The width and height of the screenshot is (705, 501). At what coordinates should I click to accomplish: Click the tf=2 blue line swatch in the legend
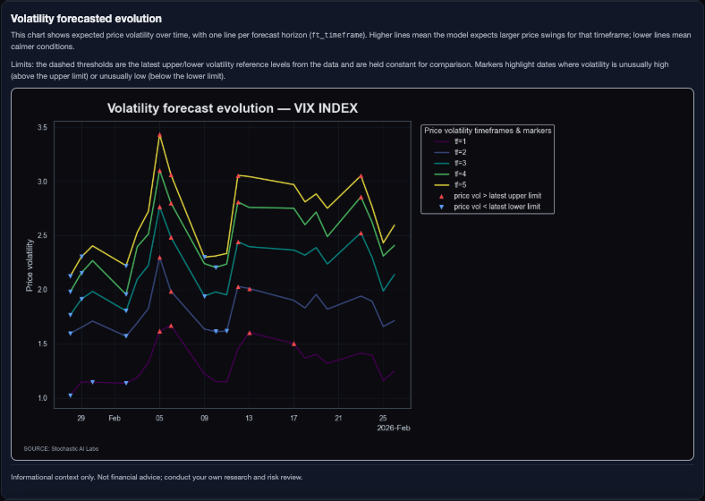[x=441, y=152]
